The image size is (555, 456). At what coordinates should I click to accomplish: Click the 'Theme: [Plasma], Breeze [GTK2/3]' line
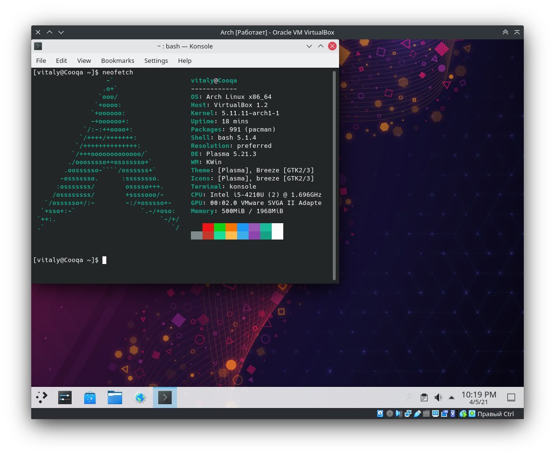click(252, 170)
